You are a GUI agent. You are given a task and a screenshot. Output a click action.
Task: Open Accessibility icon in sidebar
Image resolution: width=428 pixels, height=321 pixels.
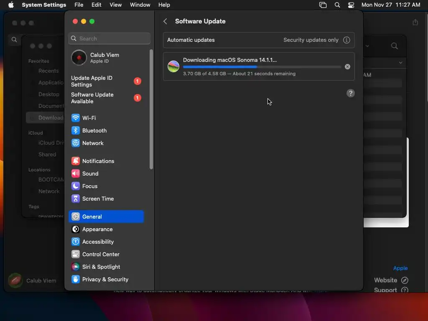(x=76, y=242)
